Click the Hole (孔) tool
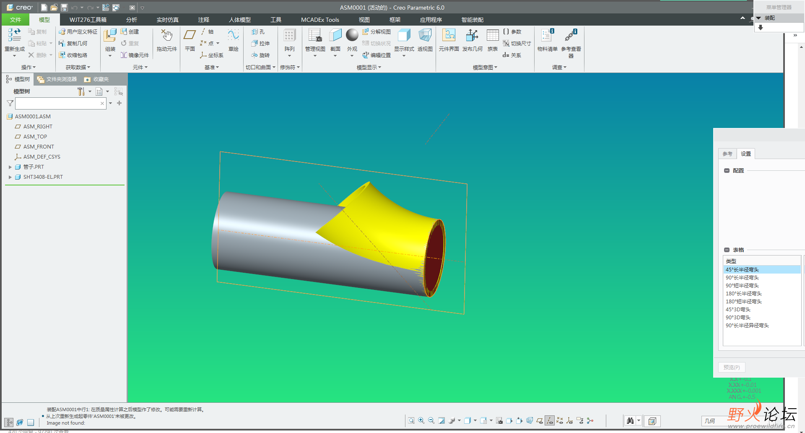Screen dimensions: 805x433 click(258, 32)
